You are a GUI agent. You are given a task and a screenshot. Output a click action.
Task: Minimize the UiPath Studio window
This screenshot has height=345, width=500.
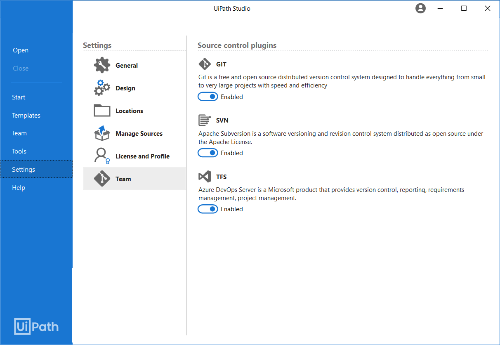440,8
